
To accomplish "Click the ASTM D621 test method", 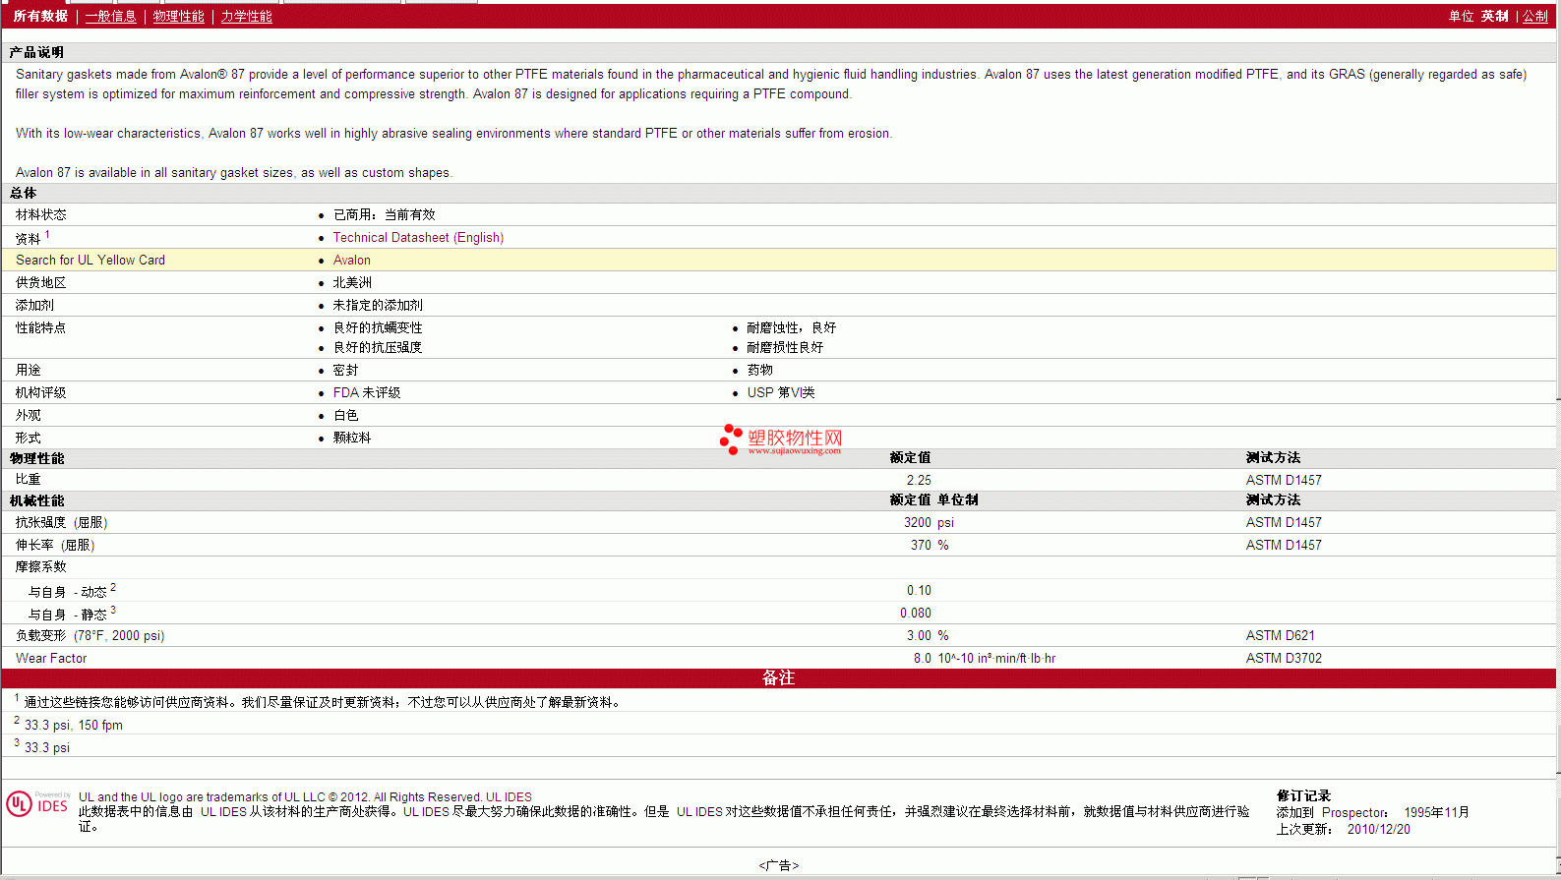I will tap(1280, 635).
